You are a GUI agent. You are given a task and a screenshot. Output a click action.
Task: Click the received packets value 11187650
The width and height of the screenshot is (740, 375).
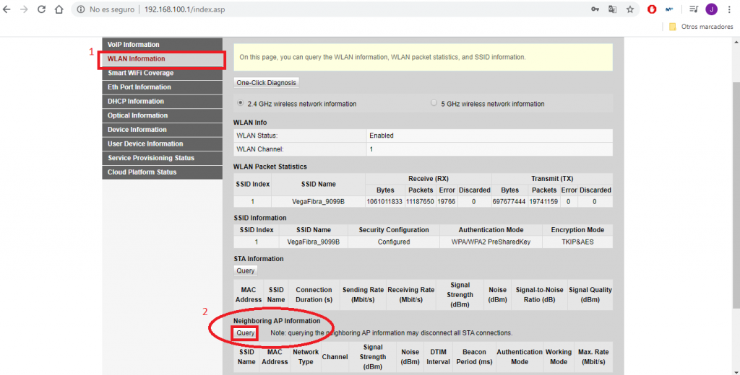pyautogui.click(x=420, y=202)
